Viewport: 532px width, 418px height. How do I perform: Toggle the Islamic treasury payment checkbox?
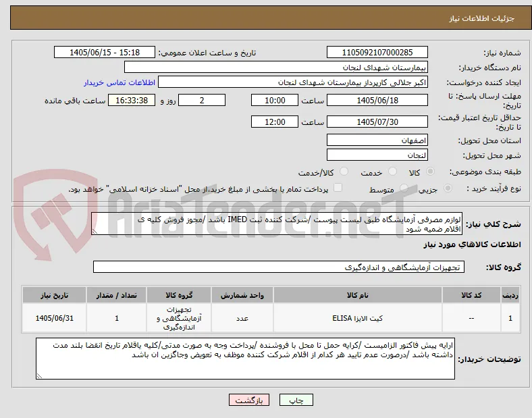pos(338,188)
